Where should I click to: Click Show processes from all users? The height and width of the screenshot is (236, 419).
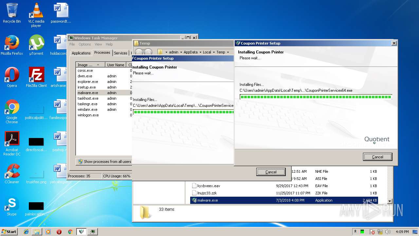pyautogui.click(x=104, y=162)
